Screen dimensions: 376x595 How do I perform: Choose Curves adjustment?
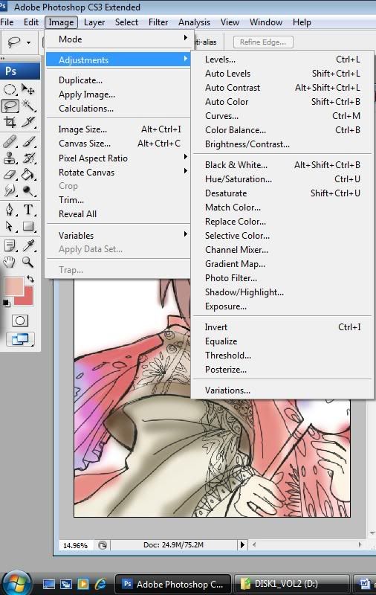point(282,116)
